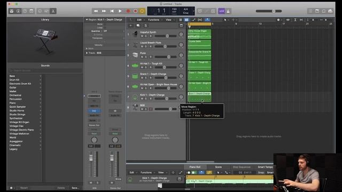The width and height of the screenshot is (342, 192).
Task: Click the Piano Roll Snap button
Action: coord(261,172)
